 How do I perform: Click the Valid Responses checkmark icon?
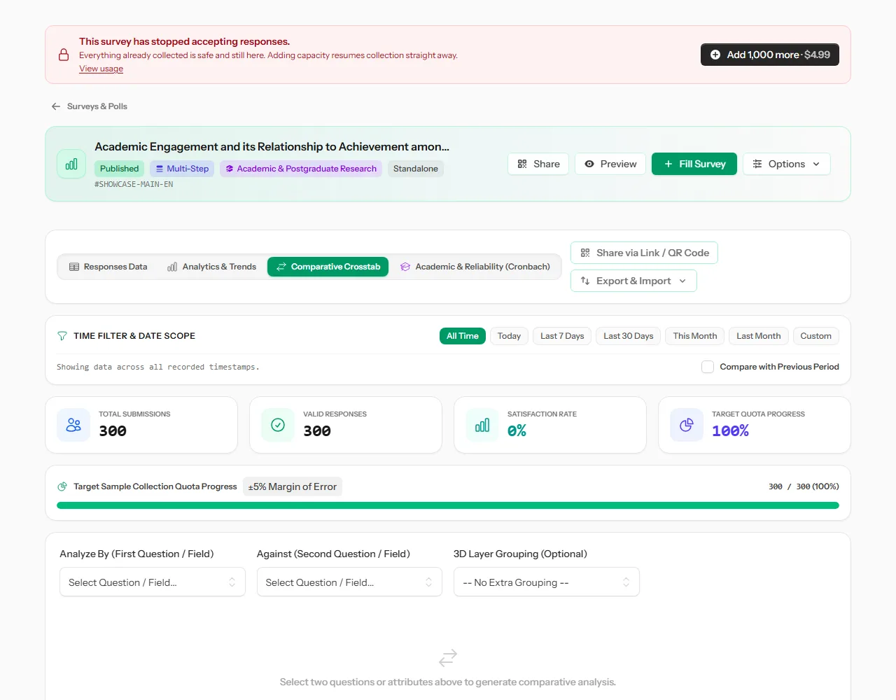278,425
